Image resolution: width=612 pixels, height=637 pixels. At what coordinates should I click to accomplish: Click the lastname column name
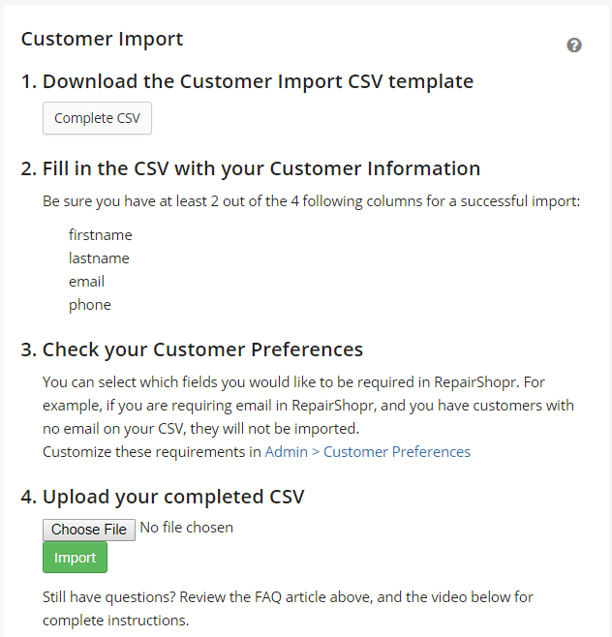99,258
